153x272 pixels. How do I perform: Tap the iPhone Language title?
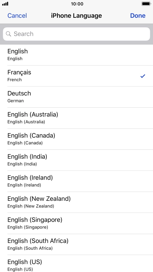point(76,16)
